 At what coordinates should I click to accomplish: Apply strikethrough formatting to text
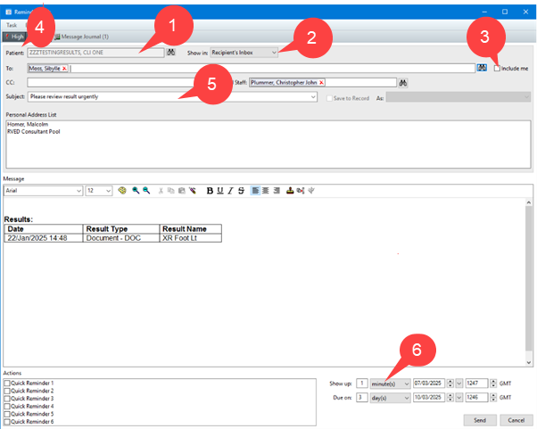[240, 191]
